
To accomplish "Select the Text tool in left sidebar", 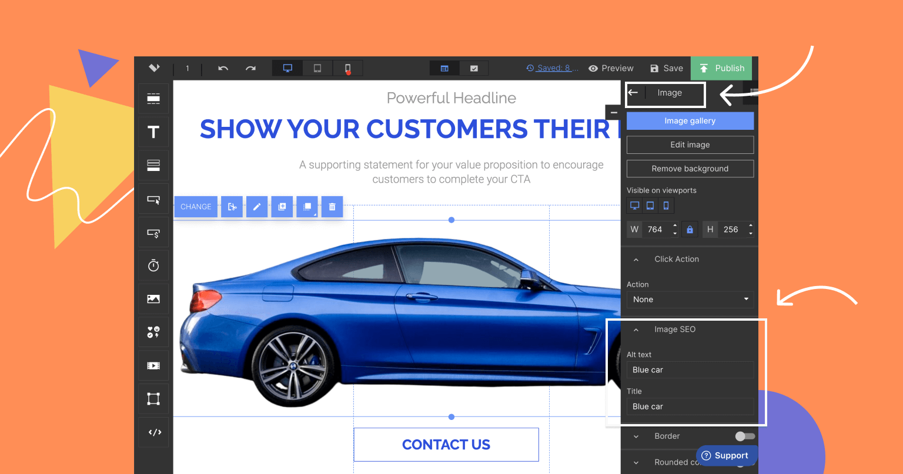I will [153, 132].
